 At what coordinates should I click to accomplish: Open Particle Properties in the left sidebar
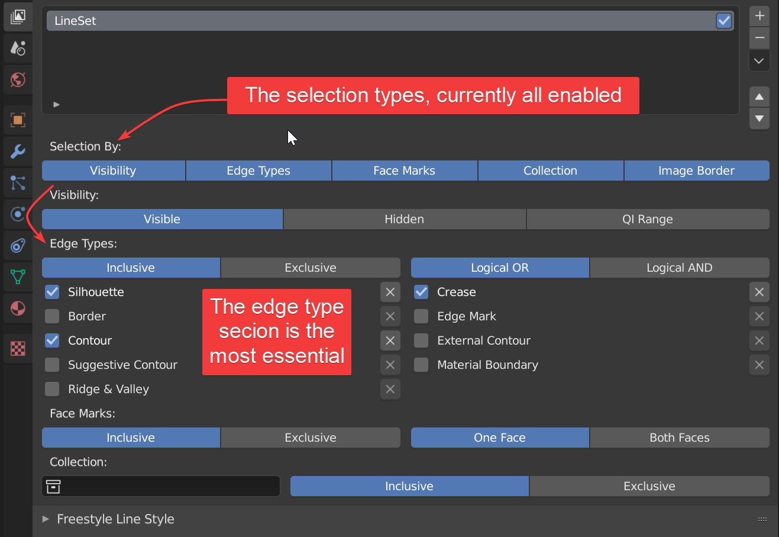click(x=18, y=183)
